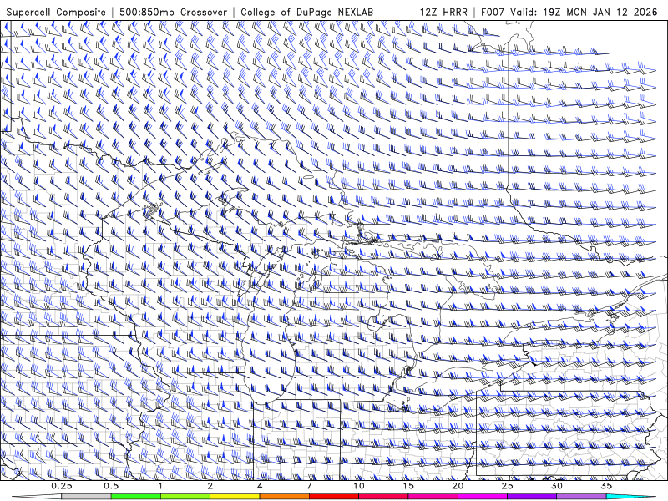Click the 0.25 scale value
668x501 pixels.
[62, 486]
